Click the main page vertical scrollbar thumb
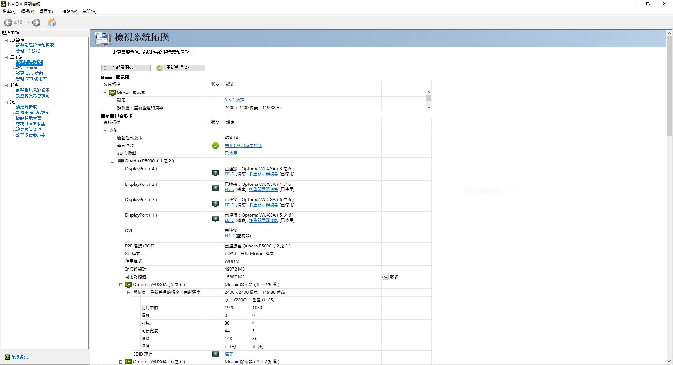Image resolution: width=673 pixels, height=365 pixels. (x=669, y=85)
